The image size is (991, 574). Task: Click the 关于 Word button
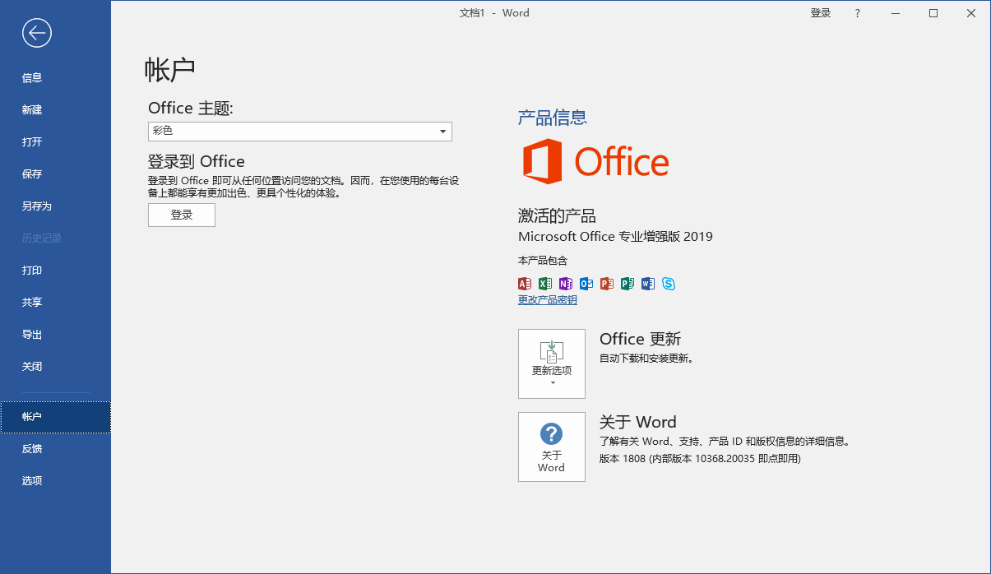click(552, 447)
